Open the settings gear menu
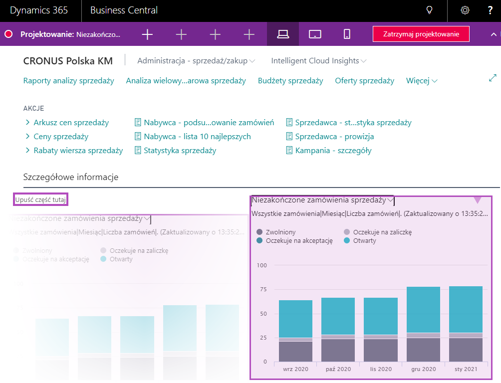The image size is (501, 383). (x=465, y=10)
